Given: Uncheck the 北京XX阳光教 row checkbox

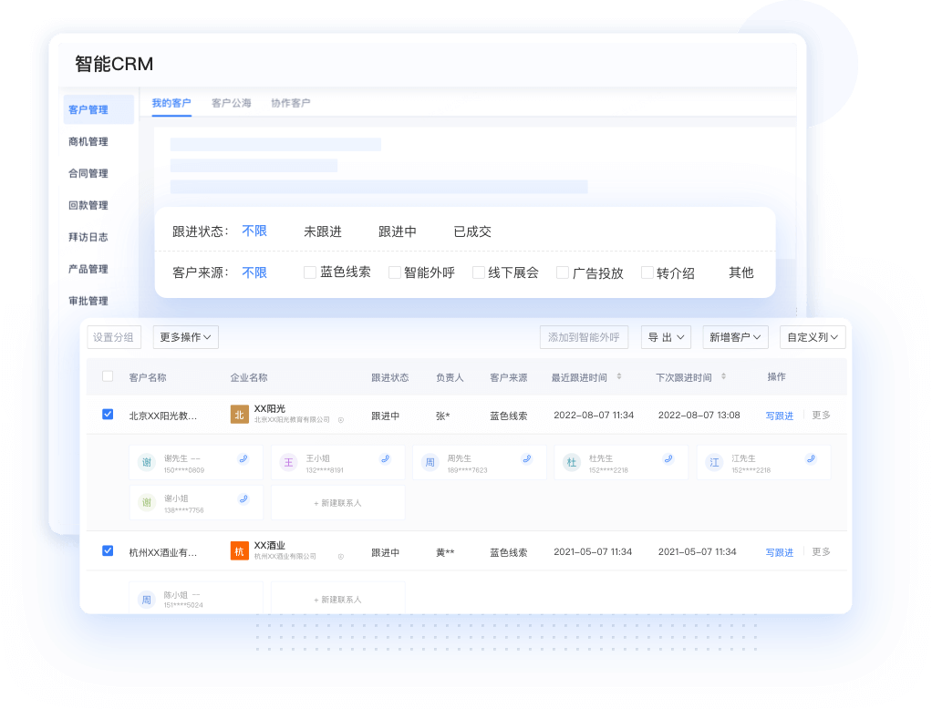Looking at the screenshot, I should click(108, 414).
